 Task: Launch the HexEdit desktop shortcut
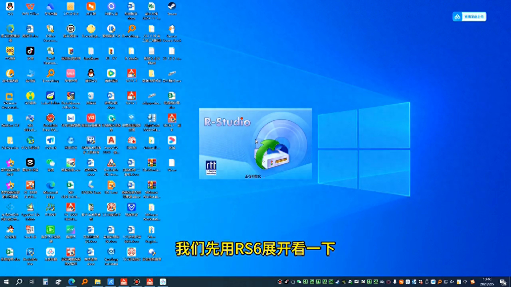tap(30, 230)
